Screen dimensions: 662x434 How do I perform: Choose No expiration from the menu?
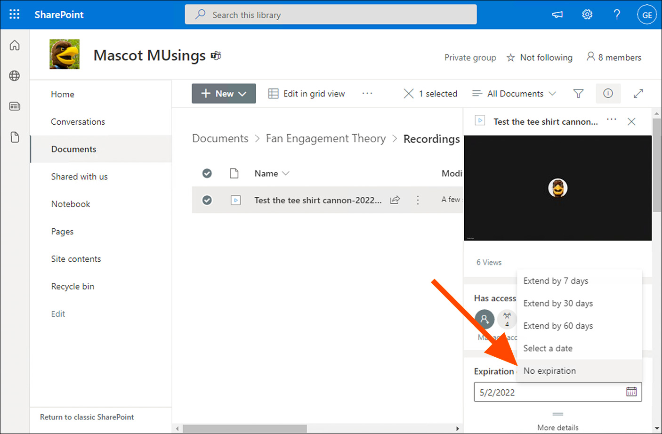coord(549,371)
